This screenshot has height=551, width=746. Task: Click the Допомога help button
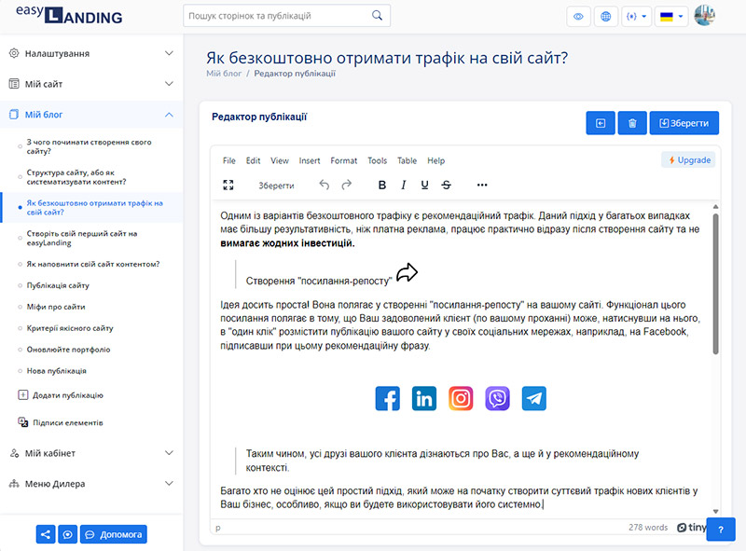[114, 535]
